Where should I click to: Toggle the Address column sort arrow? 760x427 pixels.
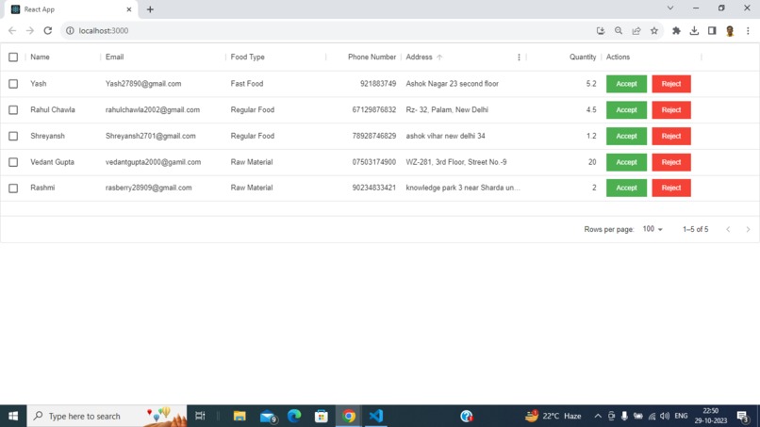click(439, 57)
